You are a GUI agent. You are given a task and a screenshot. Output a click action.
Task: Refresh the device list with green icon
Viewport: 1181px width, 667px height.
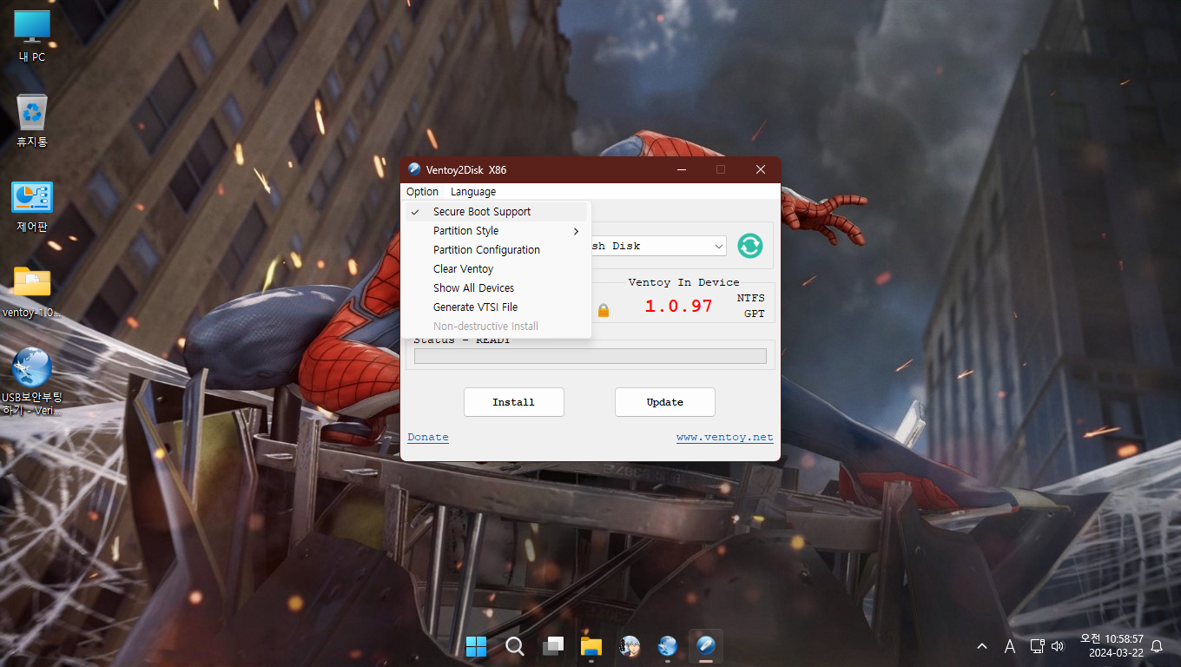(x=750, y=246)
